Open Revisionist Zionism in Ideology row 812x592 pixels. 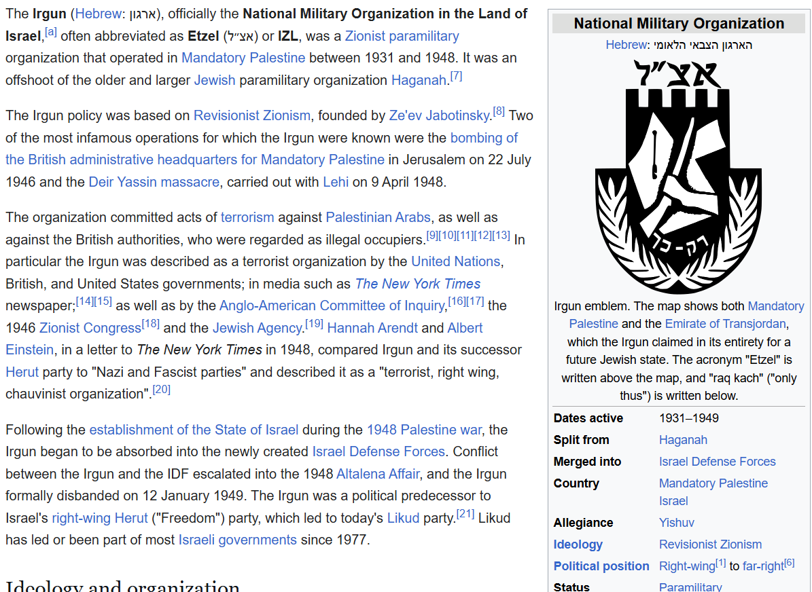[x=711, y=545]
